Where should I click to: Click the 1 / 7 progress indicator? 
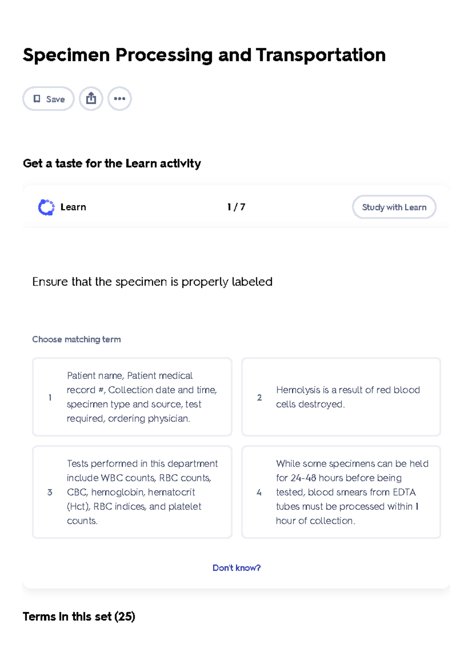click(236, 207)
